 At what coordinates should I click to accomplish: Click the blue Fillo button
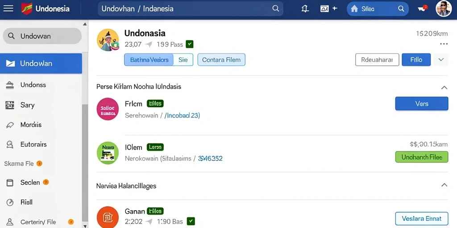click(x=416, y=60)
